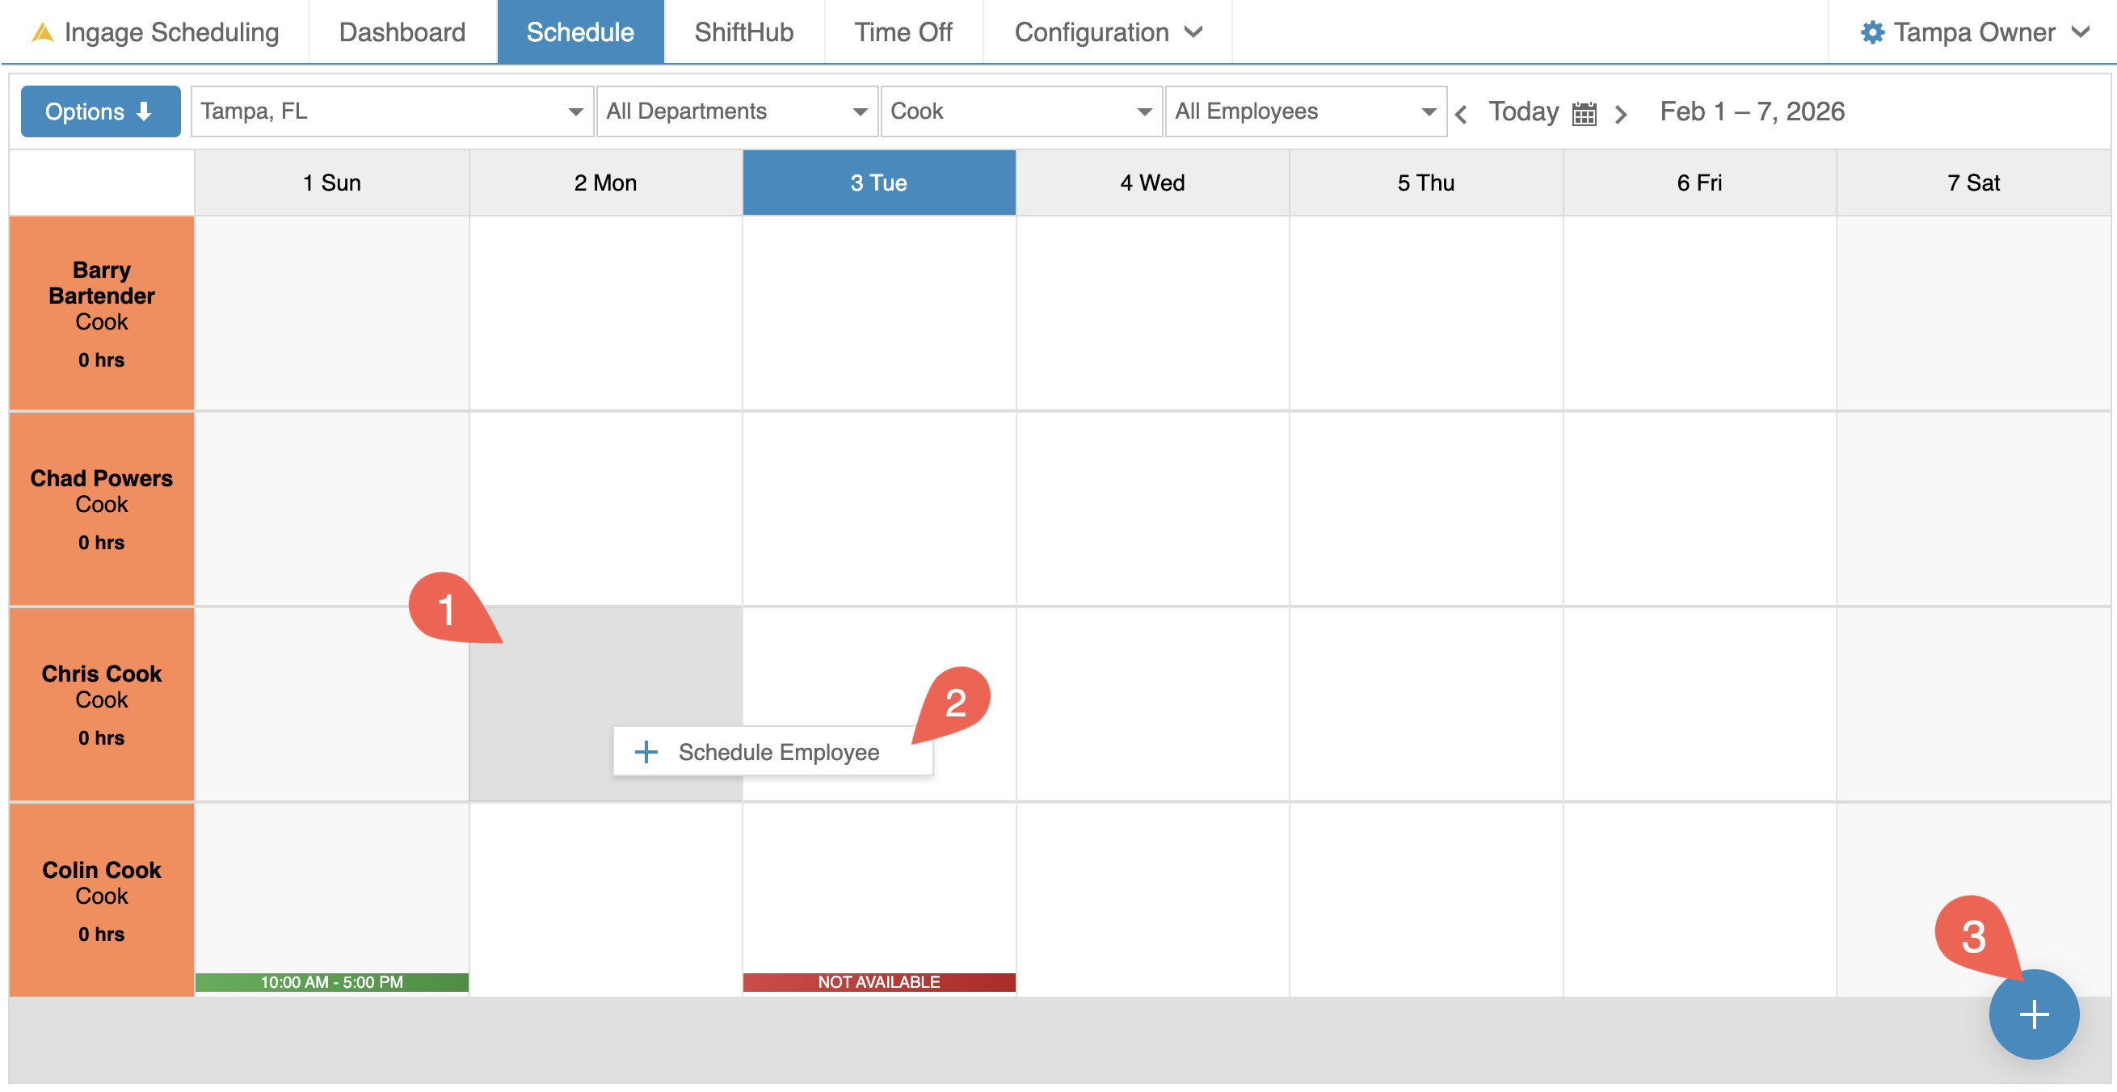2117x1092 pixels.
Task: Click the Options button
Action: [x=99, y=111]
